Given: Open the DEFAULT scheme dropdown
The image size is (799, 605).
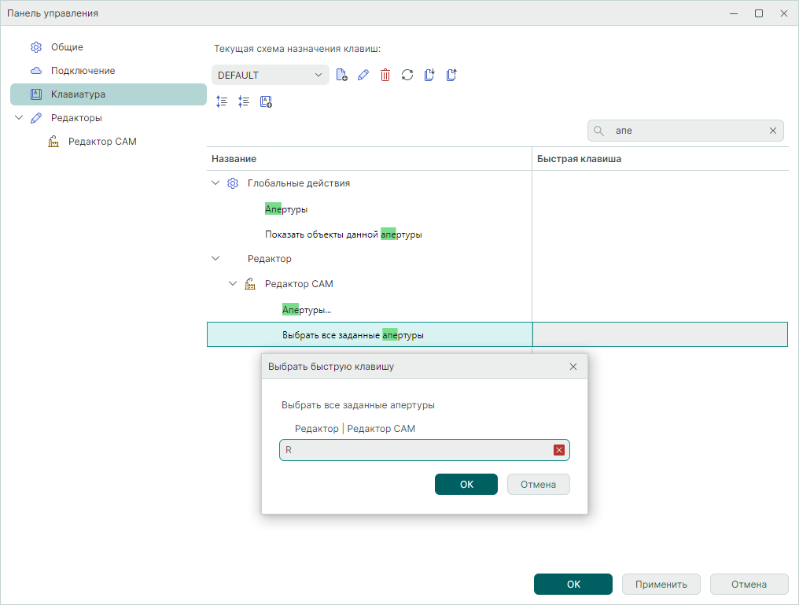Looking at the screenshot, I should pyautogui.click(x=270, y=76).
